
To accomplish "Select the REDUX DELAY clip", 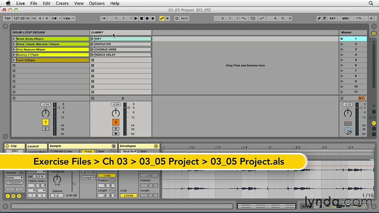I will click(123, 55).
